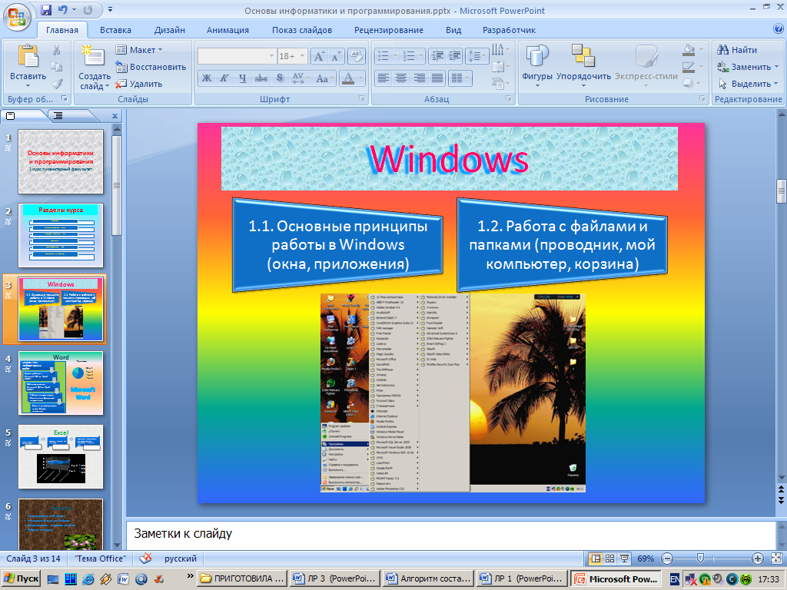Clear formatting with the eraser icon
This screenshot has width=787, height=590.
[356, 56]
